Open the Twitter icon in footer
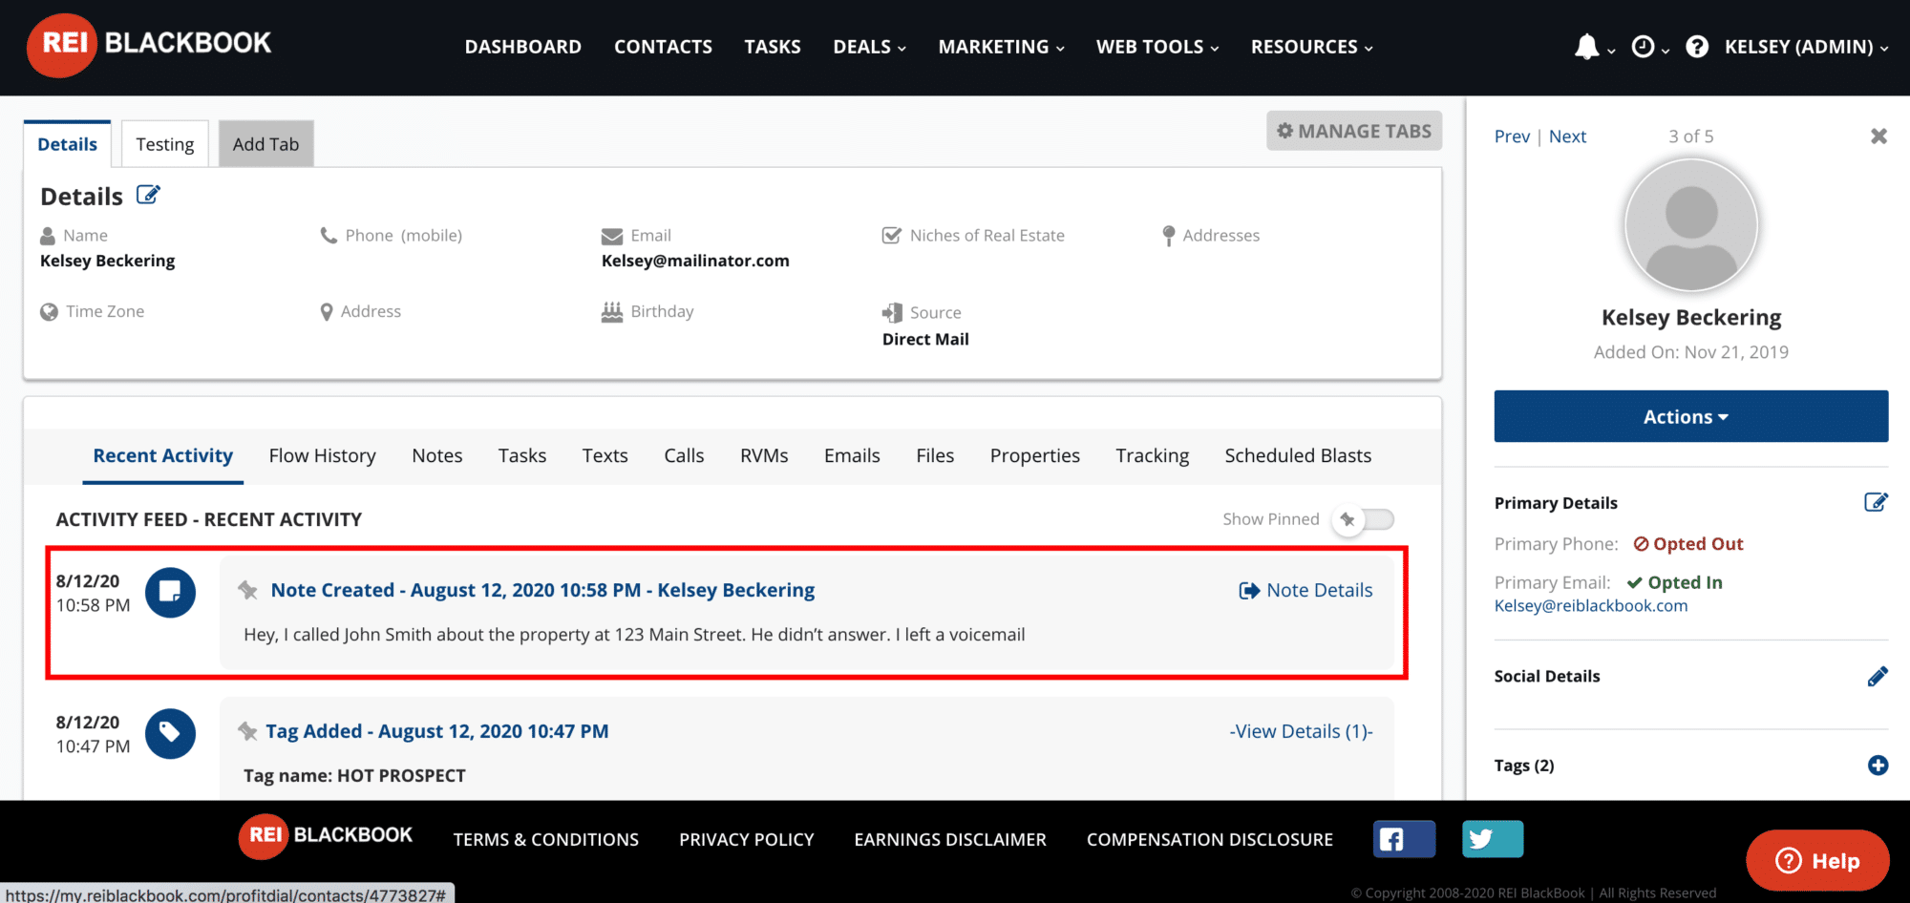1910x903 pixels. click(x=1493, y=839)
